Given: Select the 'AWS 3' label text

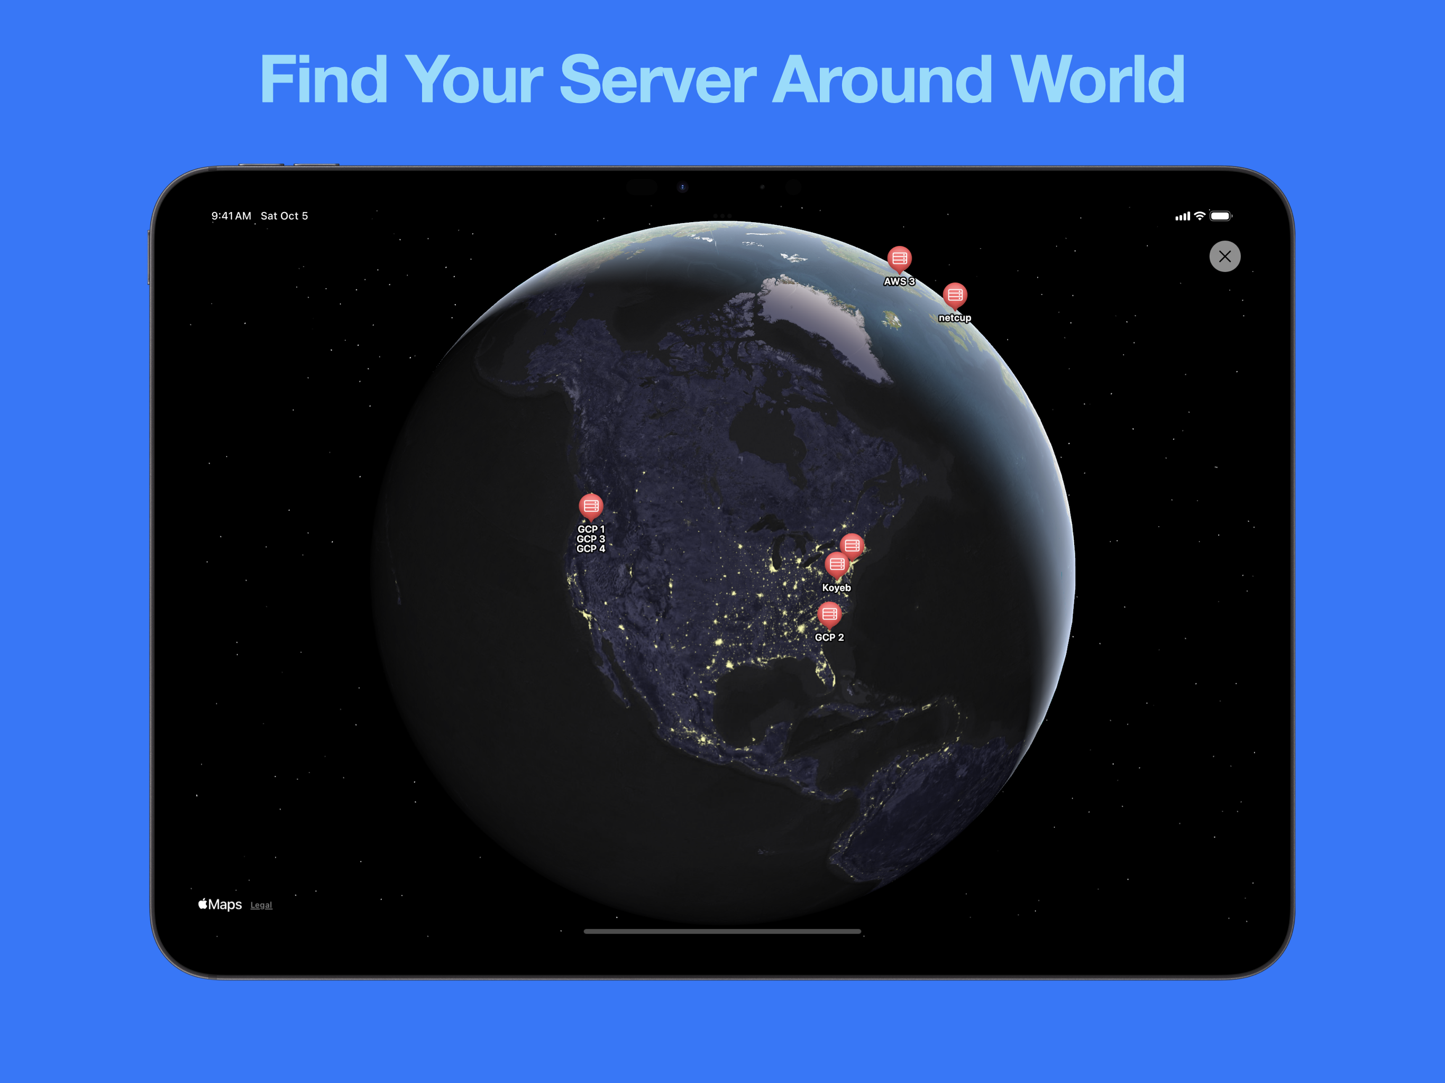Looking at the screenshot, I should coord(899,281).
